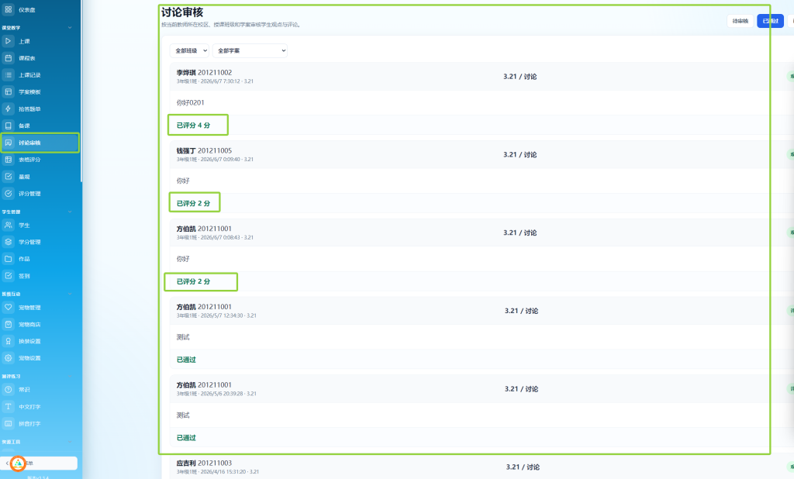
Task: Select the 学案模板 layout icon
Action: tap(8, 91)
